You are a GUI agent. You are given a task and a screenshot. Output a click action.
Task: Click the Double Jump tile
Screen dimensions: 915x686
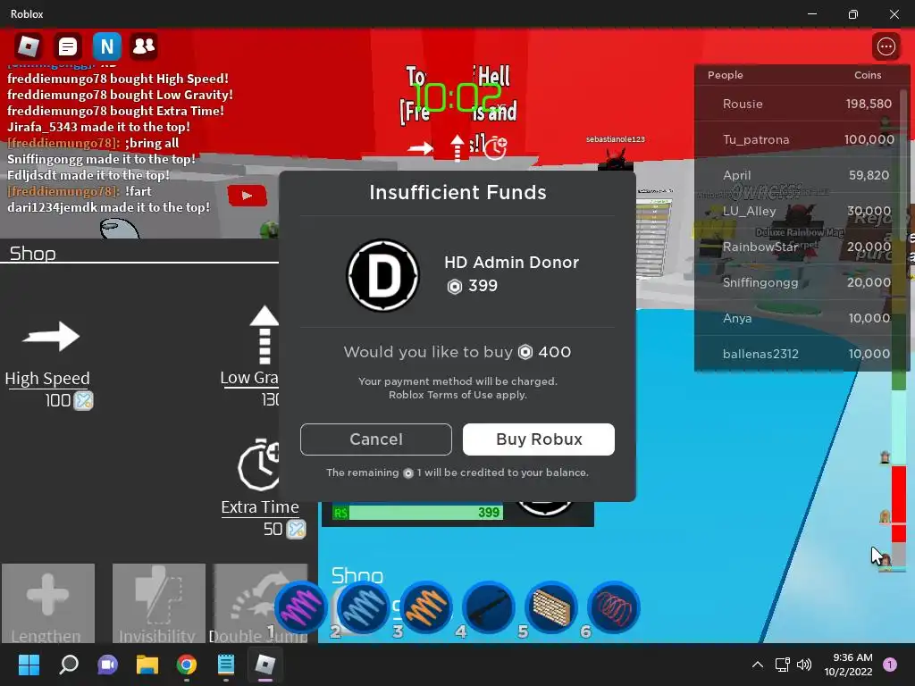[x=260, y=603]
